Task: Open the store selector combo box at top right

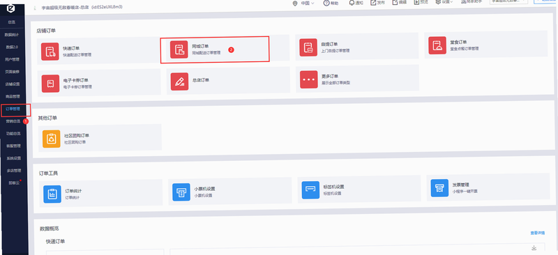Action: click(x=510, y=1)
